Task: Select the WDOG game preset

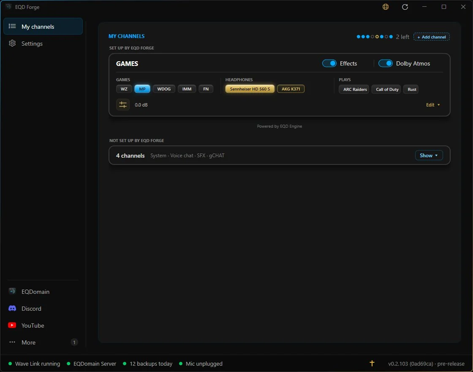Action: click(x=164, y=89)
